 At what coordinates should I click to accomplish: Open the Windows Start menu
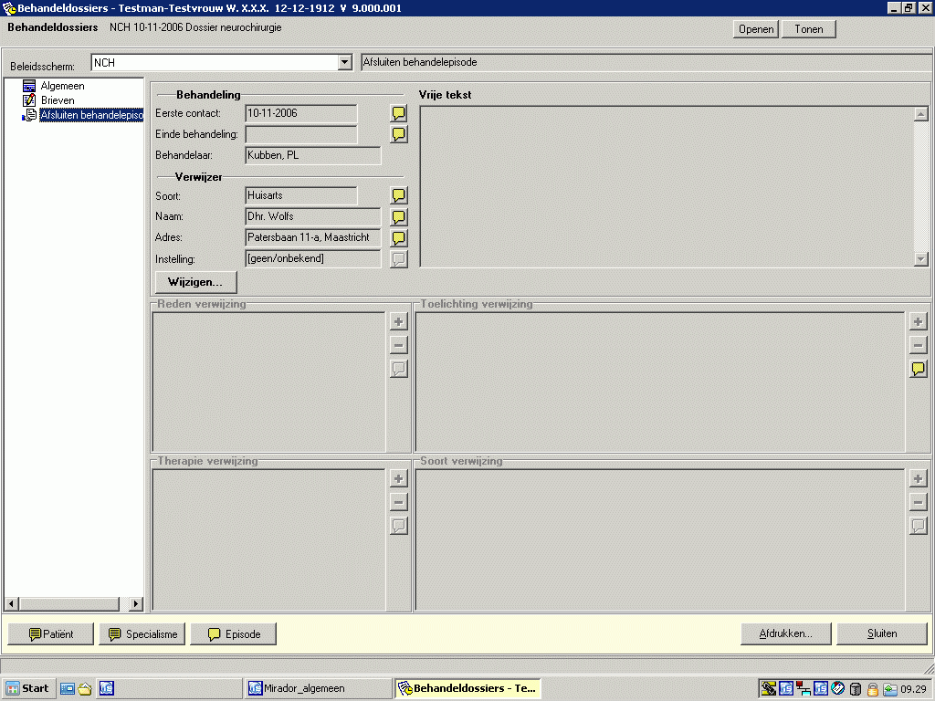[x=28, y=688]
